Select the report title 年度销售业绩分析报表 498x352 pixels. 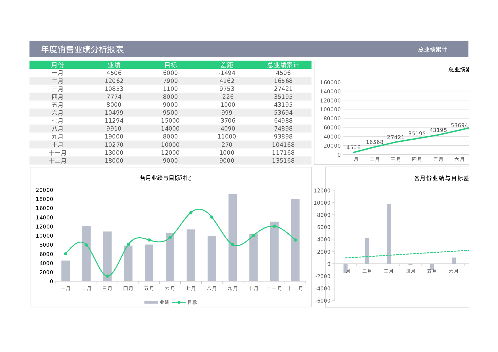click(x=83, y=49)
